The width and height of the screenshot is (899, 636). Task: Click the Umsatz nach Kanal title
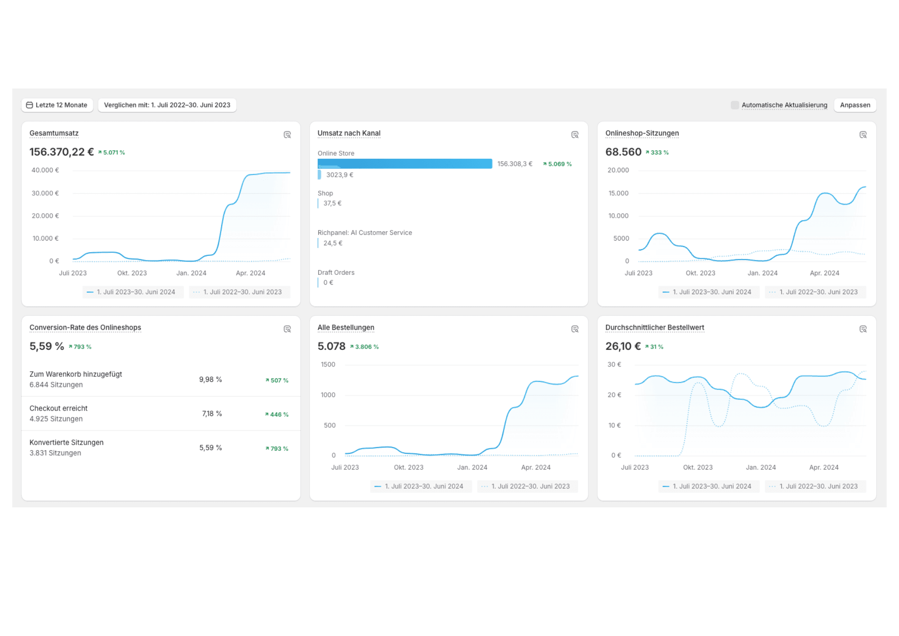349,133
